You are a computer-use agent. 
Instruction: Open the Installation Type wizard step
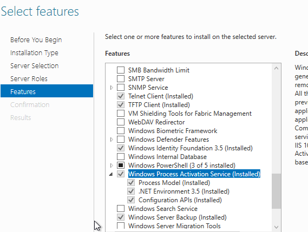point(35,53)
